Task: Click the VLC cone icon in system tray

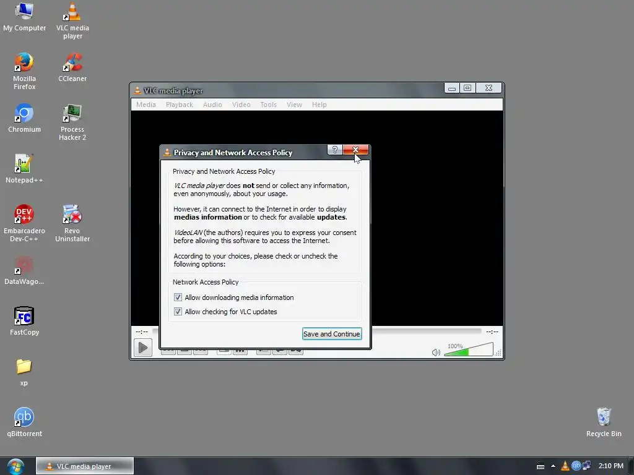Action: pos(565,466)
